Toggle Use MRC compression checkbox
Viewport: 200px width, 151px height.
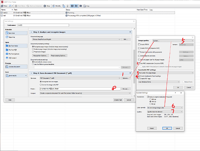click(139, 63)
